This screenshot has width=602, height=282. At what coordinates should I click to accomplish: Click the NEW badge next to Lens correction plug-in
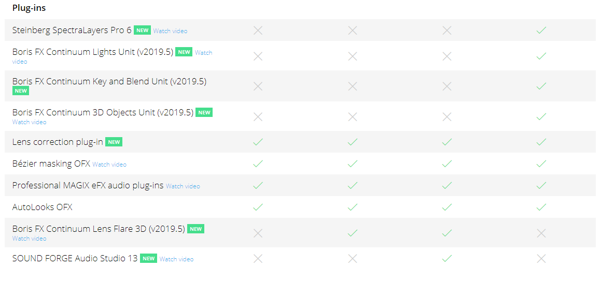114,142
